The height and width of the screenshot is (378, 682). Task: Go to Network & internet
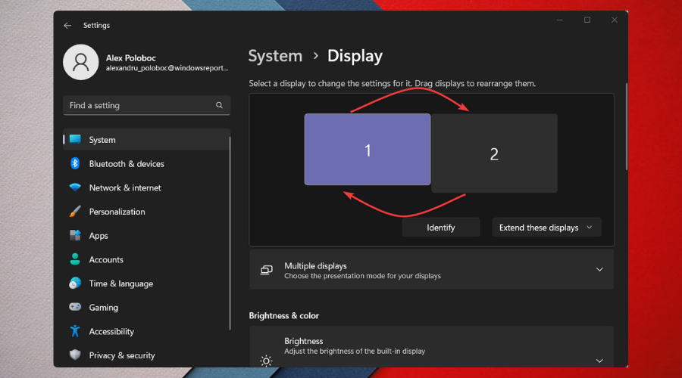(146, 187)
